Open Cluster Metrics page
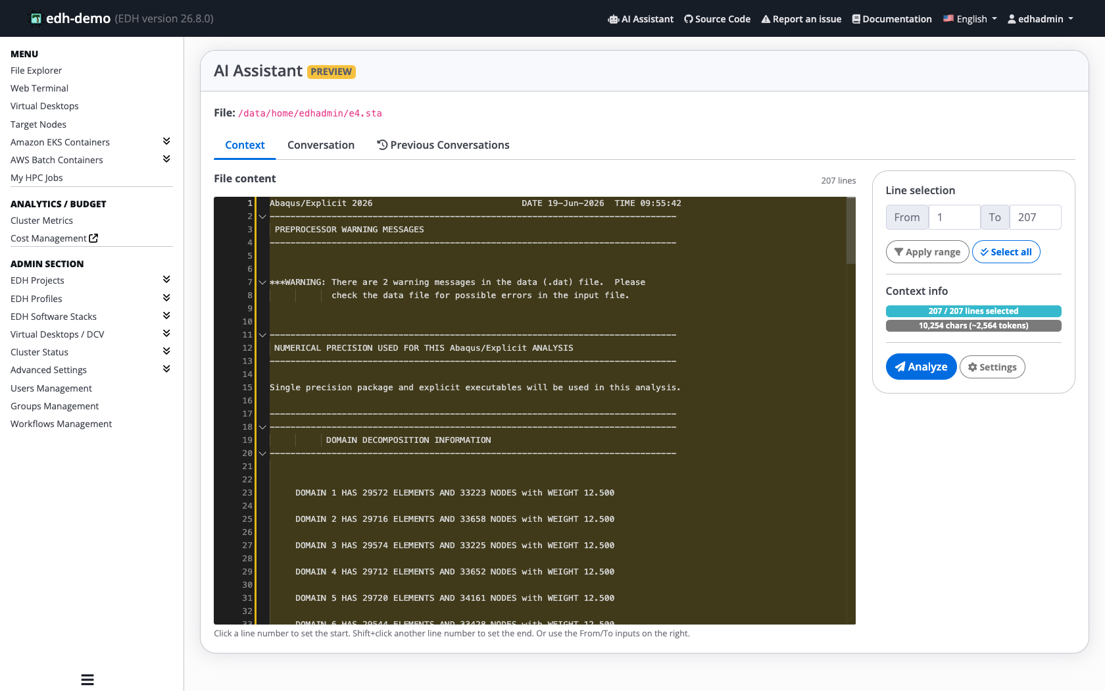 pos(41,220)
